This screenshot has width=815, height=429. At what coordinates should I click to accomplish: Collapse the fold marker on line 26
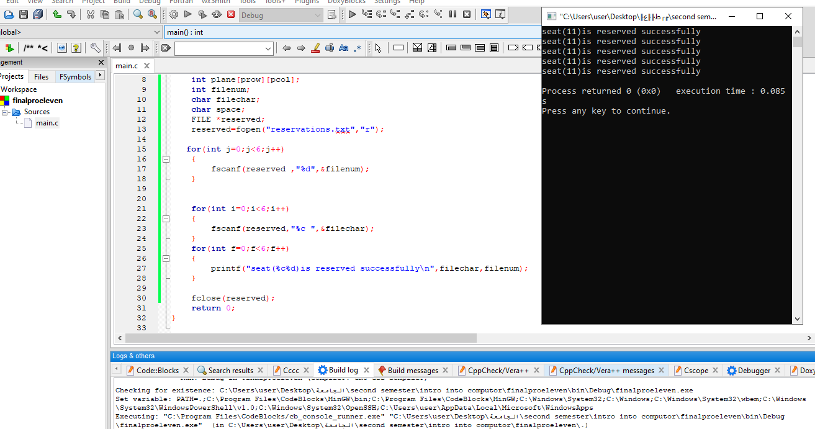pos(166,258)
